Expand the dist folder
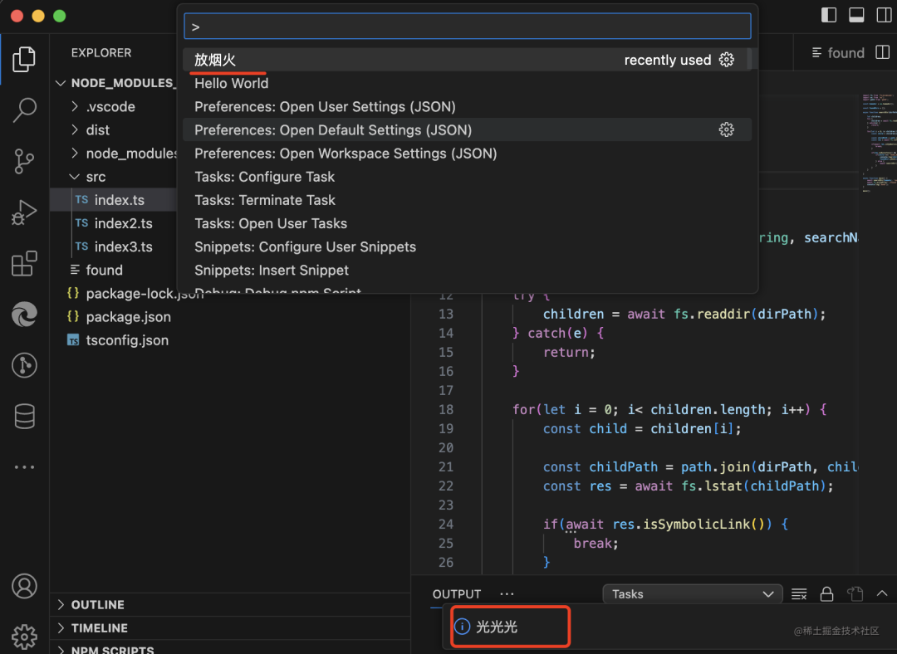897x654 pixels. tap(113, 129)
